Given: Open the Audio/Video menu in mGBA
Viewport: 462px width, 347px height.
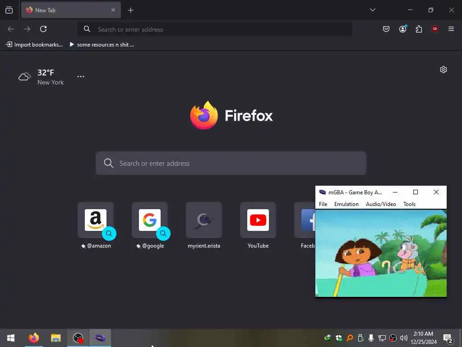Looking at the screenshot, I should point(381,204).
